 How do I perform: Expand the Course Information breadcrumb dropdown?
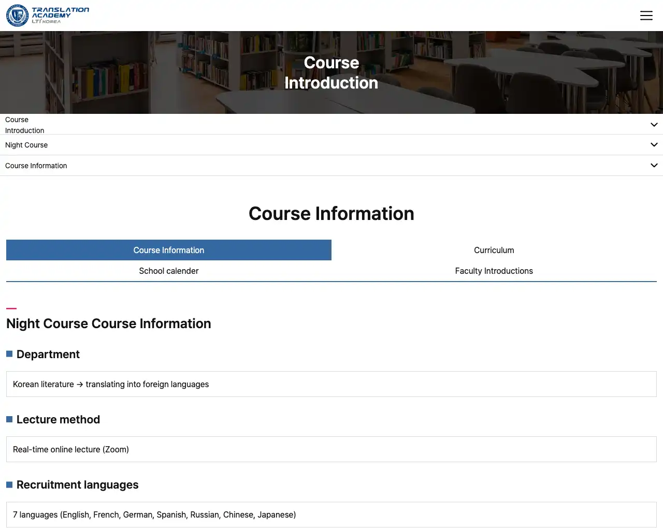(331, 166)
